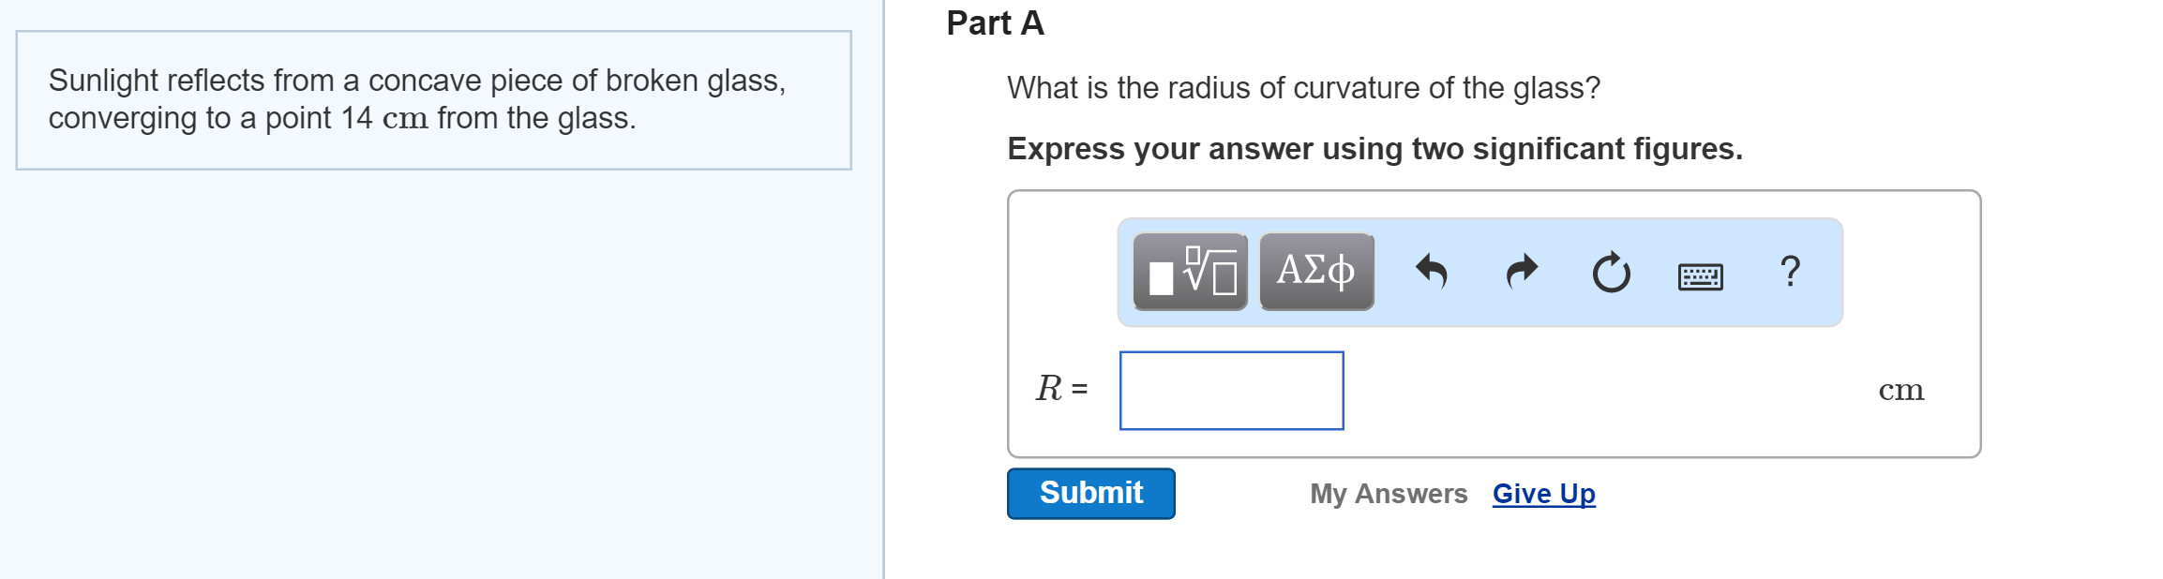Screen dimensions: 2163x579
Task: Undo the last answer edit
Action: coord(1432,272)
